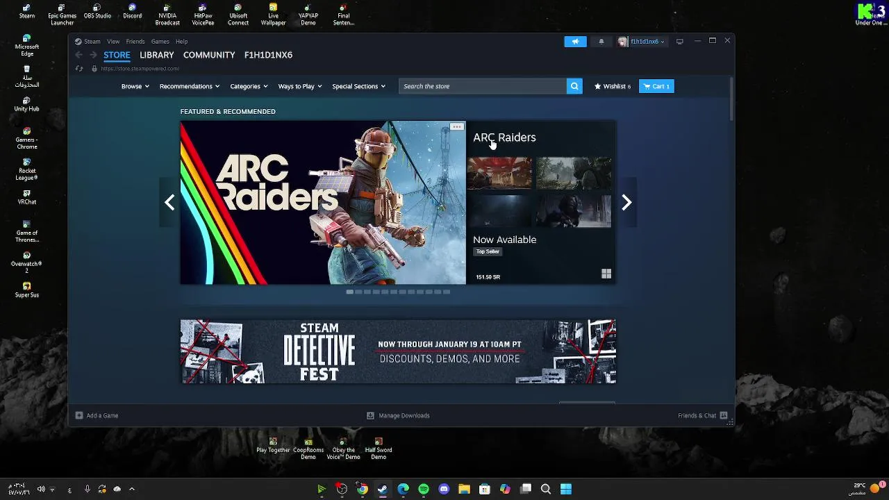
Task: Select the last carousel page indicator
Action: pos(447,292)
